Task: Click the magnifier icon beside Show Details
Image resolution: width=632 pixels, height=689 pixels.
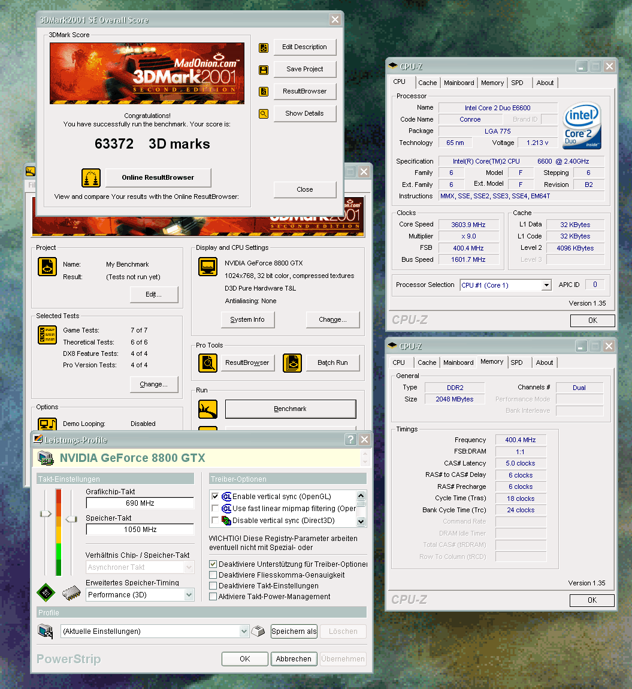Action: pos(264,114)
